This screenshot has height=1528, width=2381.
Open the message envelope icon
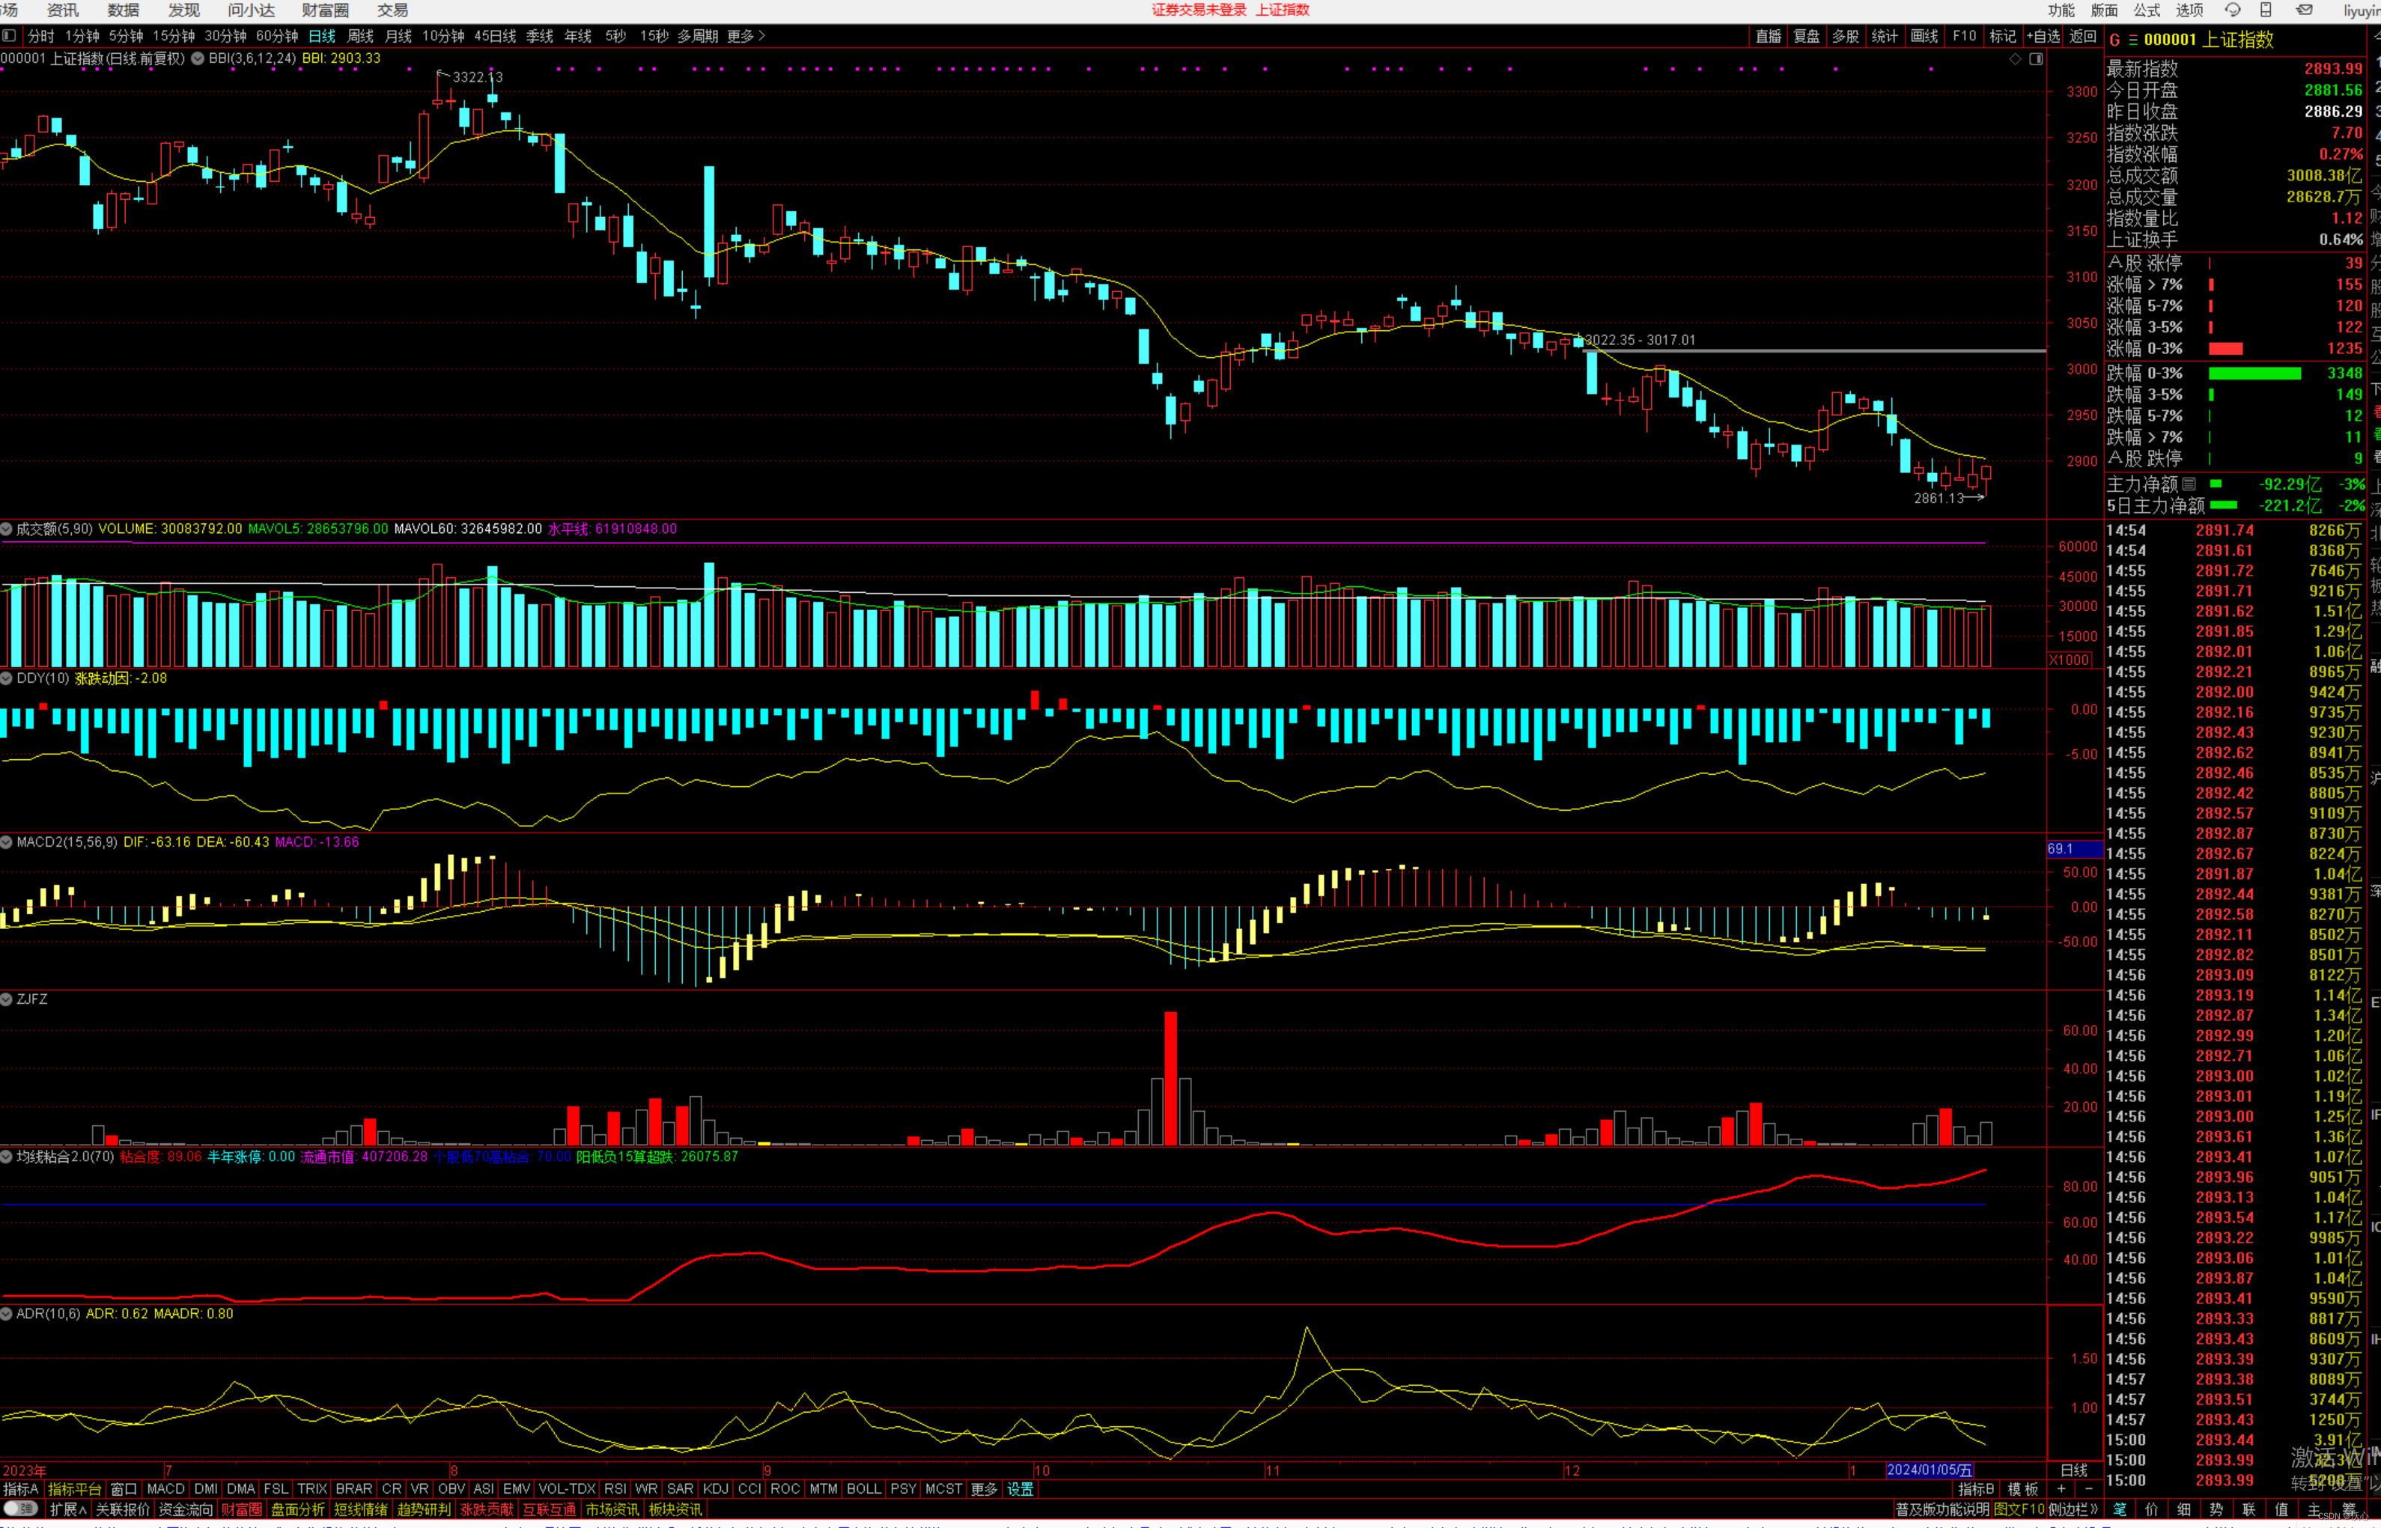2305,10
